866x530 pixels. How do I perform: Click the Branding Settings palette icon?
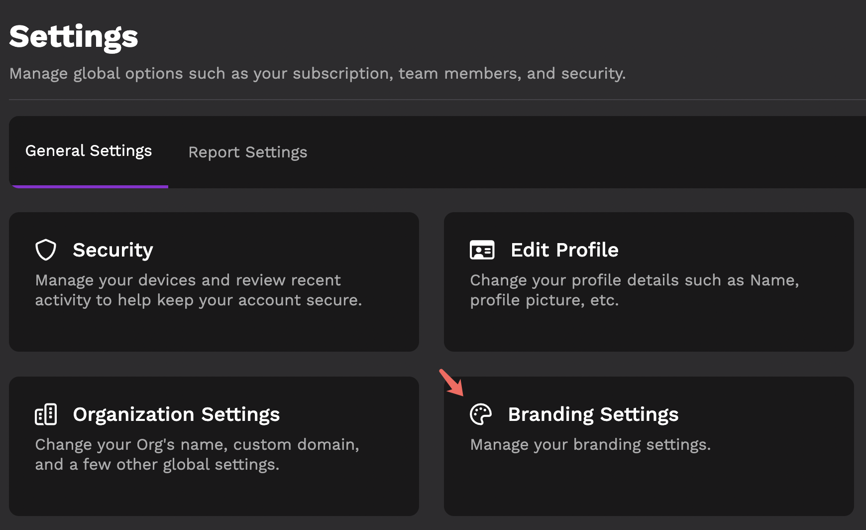pyautogui.click(x=481, y=414)
